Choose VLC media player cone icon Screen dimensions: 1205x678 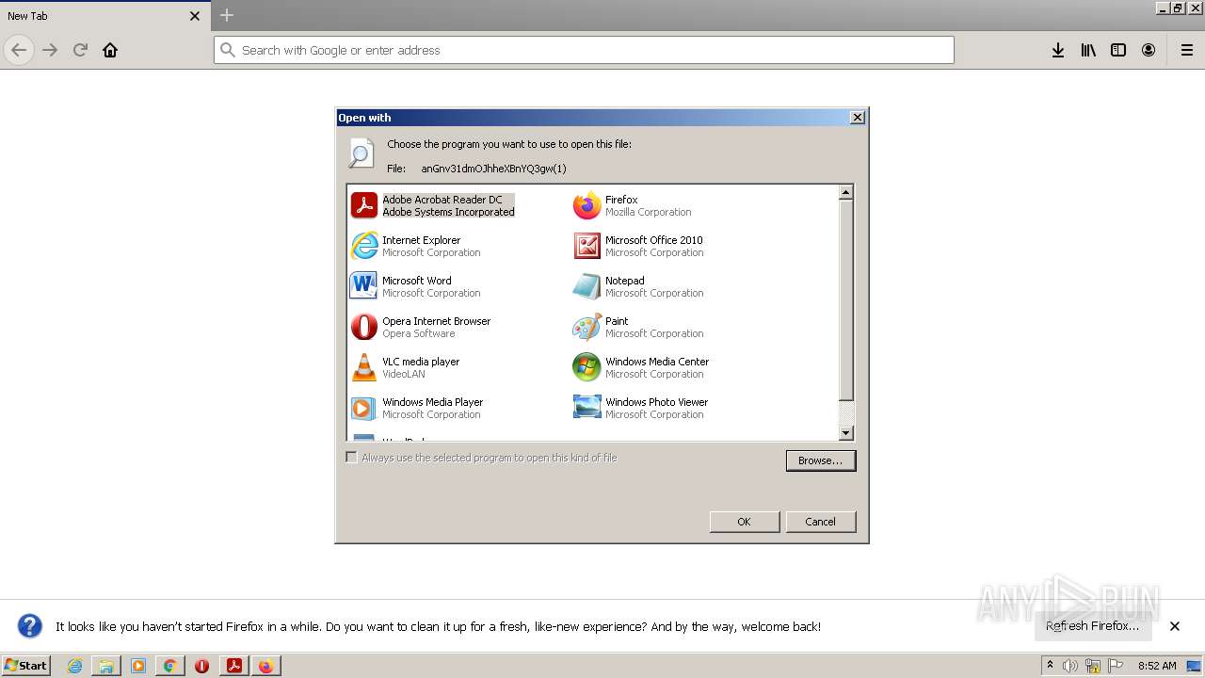363,367
